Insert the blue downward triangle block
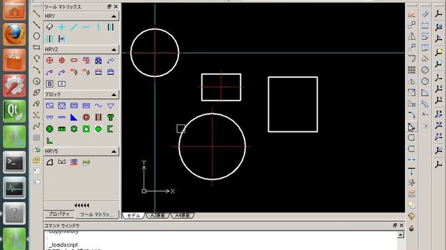Image resolution: width=446 pixels, height=250 pixels. 111,106
